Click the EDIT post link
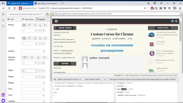The image size is (183, 103). click(130, 39)
